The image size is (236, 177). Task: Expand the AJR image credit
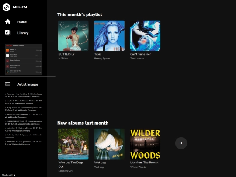[24, 136]
